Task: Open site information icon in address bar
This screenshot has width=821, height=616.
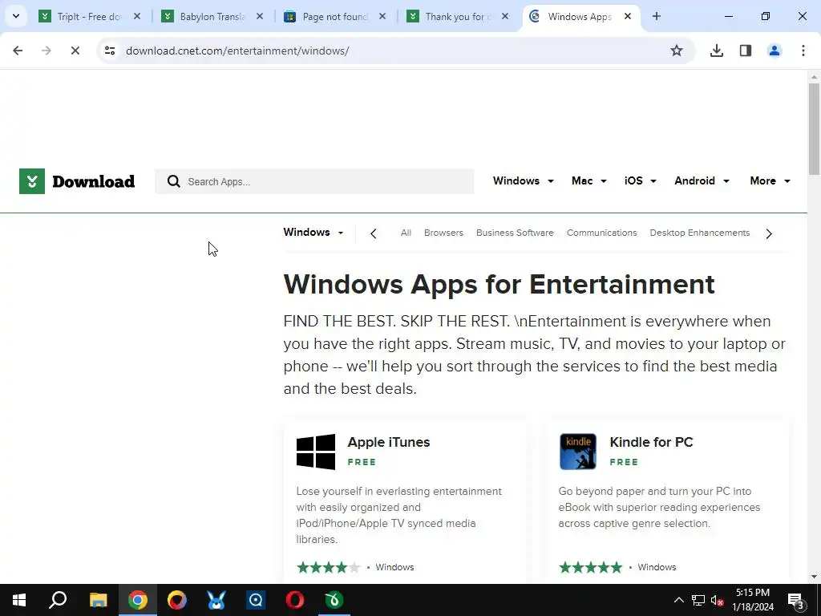Action: pyautogui.click(x=110, y=51)
